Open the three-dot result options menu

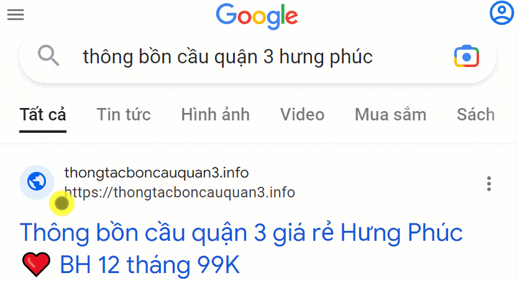click(489, 184)
